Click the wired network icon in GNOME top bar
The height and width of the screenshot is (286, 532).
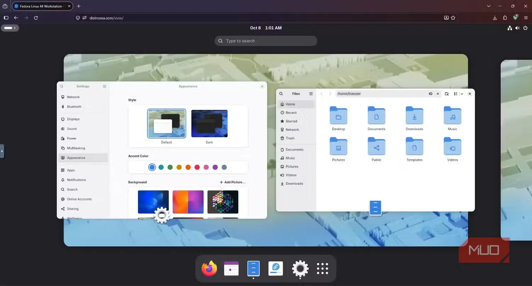510,28
